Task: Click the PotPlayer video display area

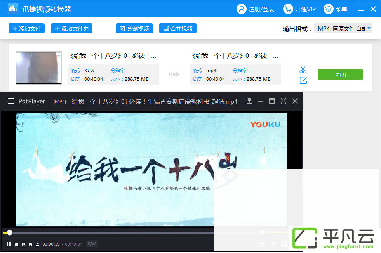Action: point(151,169)
